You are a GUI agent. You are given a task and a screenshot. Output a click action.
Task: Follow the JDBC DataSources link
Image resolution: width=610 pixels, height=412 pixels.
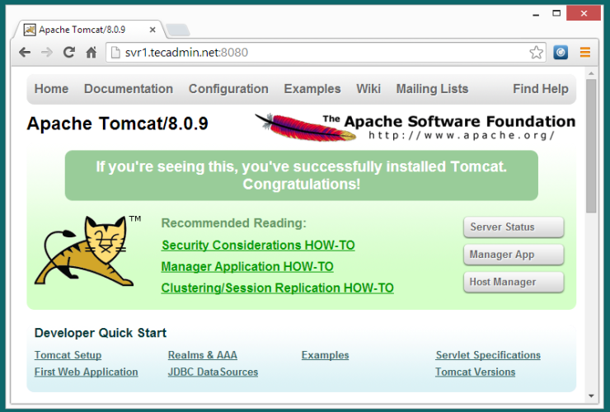(213, 372)
